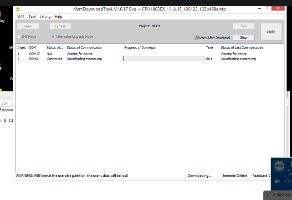The height and width of the screenshot is (200, 292).
Task: Click the 'Downloading...' status bar entry
Action: (x=199, y=175)
